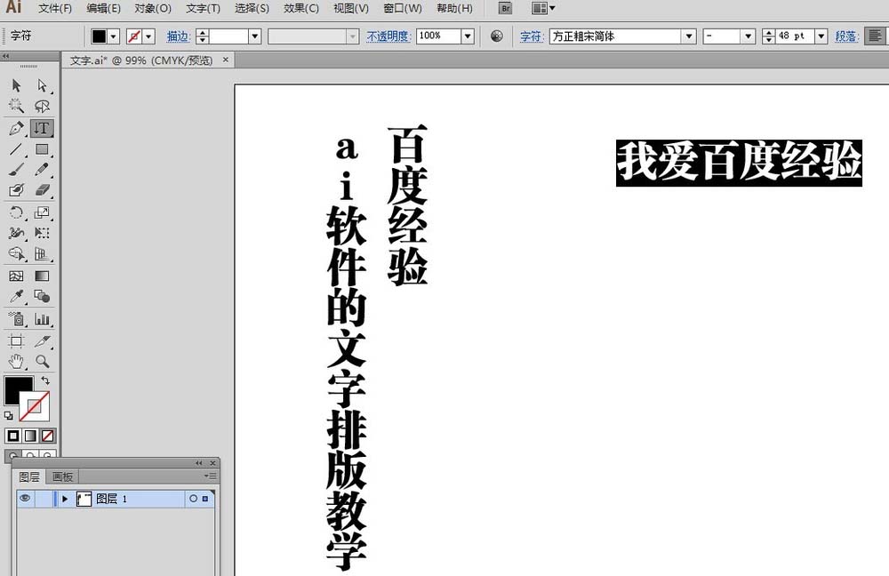889x576 pixels.
Task: Switch to the 画板 panel tab
Action: (63, 476)
